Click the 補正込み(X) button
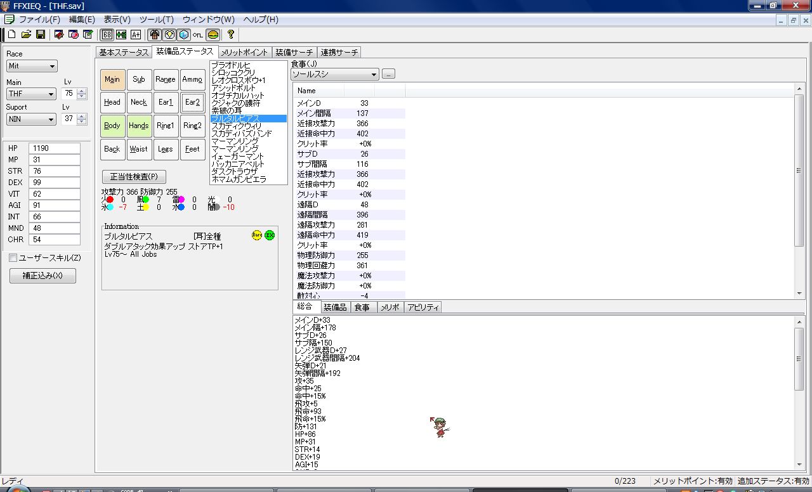The height and width of the screenshot is (492, 812). (x=43, y=276)
